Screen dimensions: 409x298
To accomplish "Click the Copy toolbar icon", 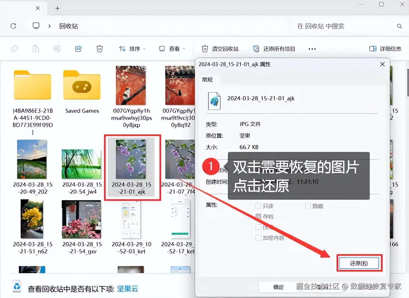I will (14, 48).
